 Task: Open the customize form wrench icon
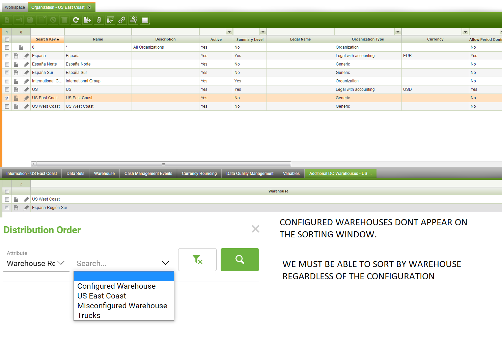coord(133,20)
